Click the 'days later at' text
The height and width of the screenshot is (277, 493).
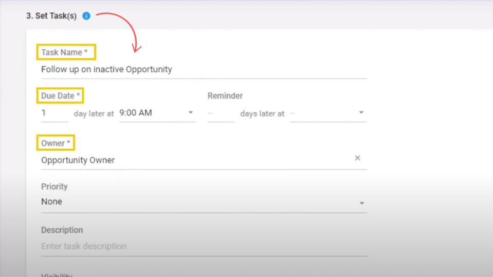262,113
